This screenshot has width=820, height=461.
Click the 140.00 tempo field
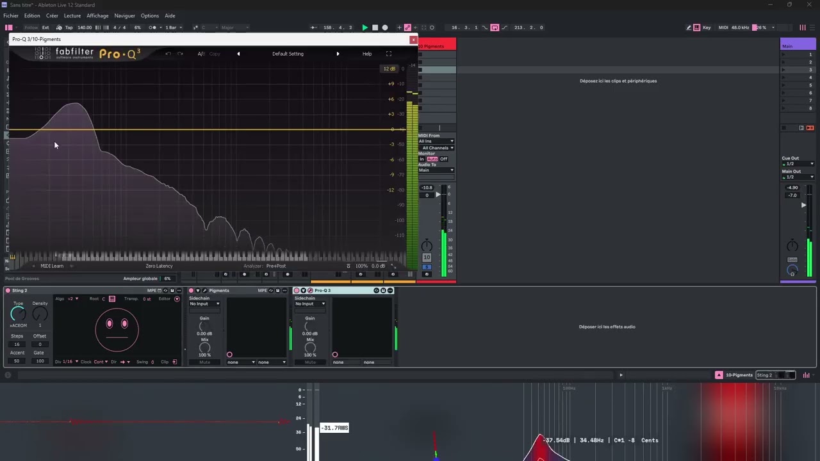[85, 28]
